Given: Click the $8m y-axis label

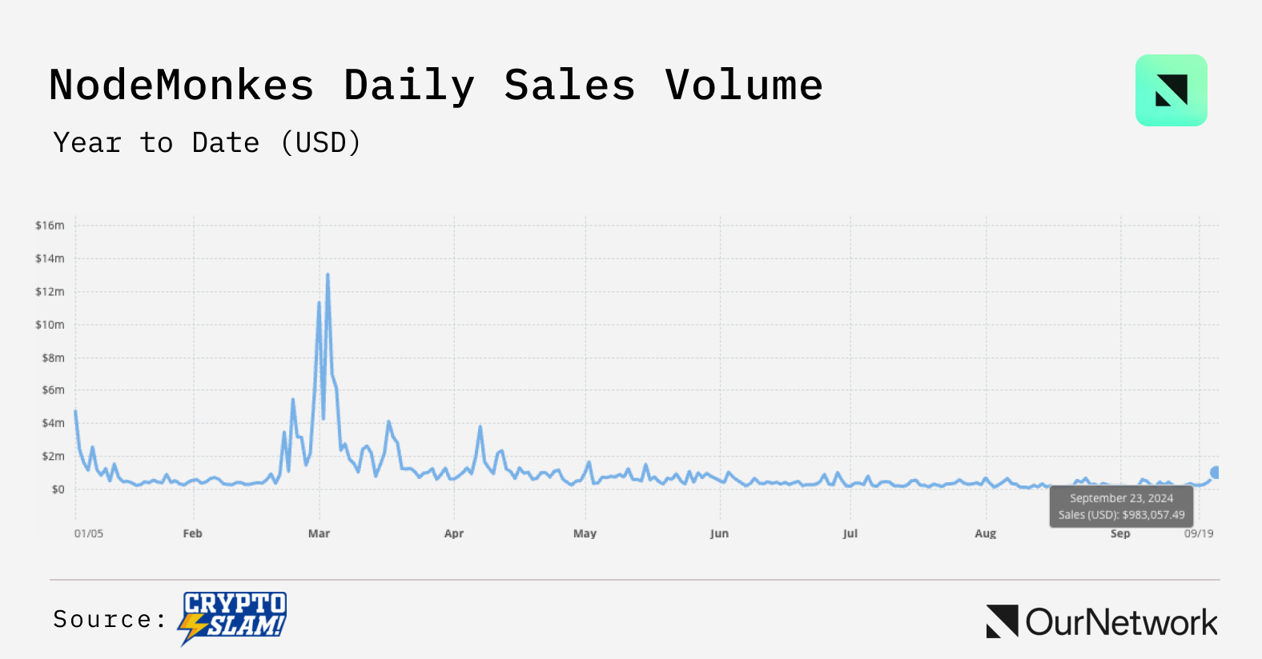Looking at the screenshot, I should [x=53, y=357].
